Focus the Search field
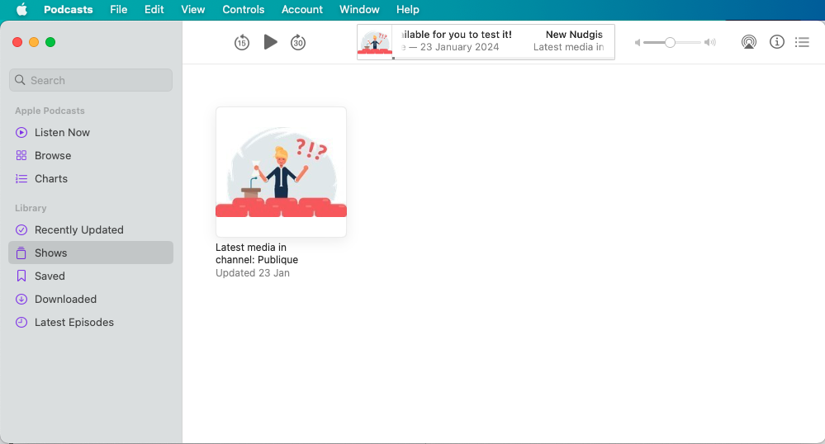This screenshot has height=444, width=825. (91, 80)
